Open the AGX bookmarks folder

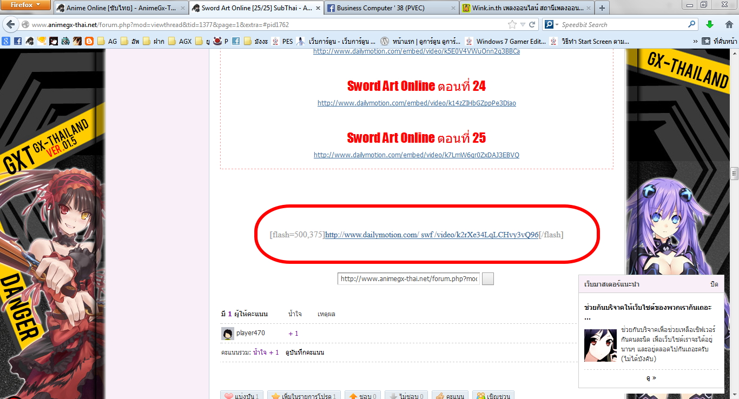point(180,41)
